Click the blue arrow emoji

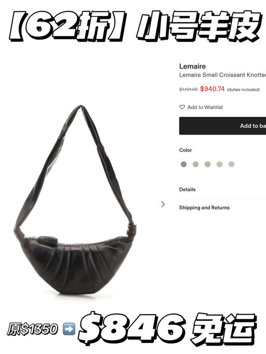(69, 329)
